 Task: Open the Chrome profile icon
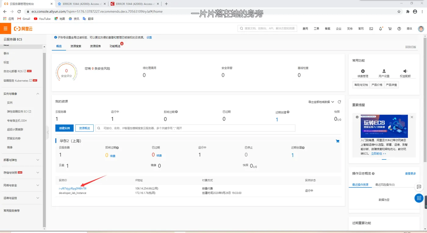415,12
